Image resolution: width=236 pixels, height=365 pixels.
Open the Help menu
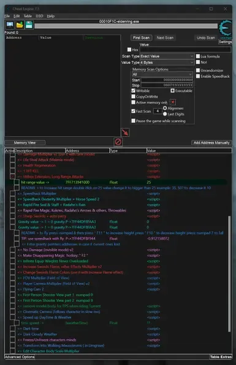pos(50,16)
